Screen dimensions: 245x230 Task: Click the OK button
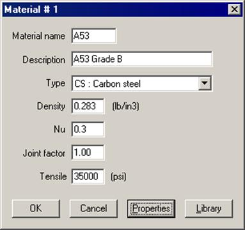click(x=36, y=208)
